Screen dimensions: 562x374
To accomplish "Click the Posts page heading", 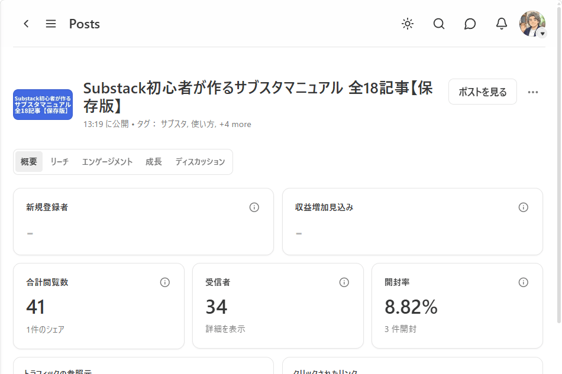I will point(84,24).
